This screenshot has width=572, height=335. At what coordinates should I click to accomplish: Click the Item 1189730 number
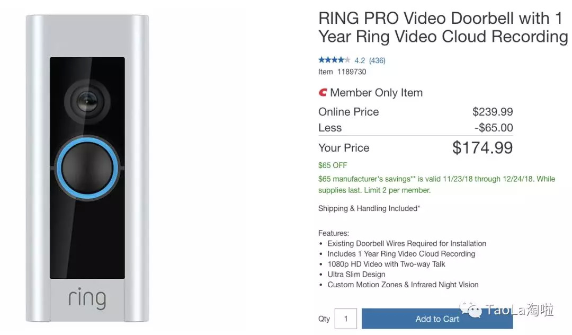[342, 72]
